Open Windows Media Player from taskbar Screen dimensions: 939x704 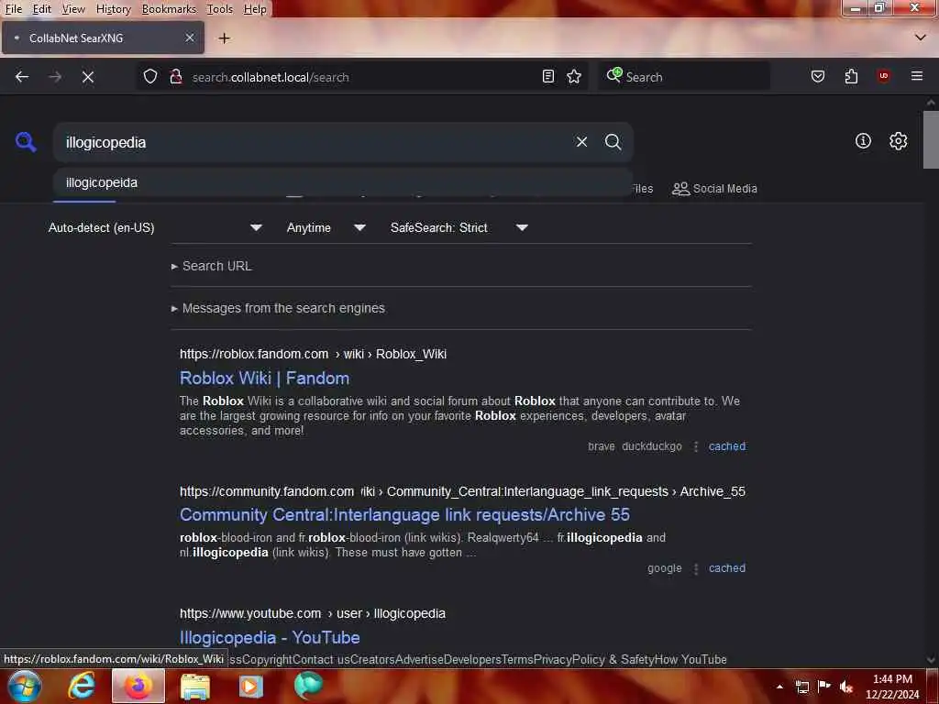[251, 687]
